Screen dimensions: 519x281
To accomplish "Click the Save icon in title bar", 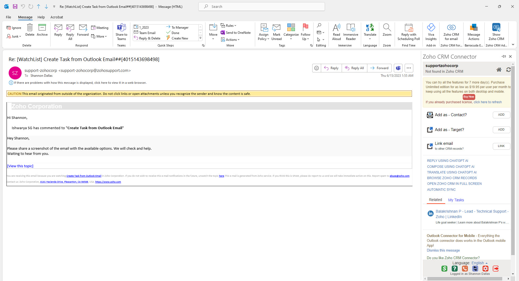I will point(15,6).
